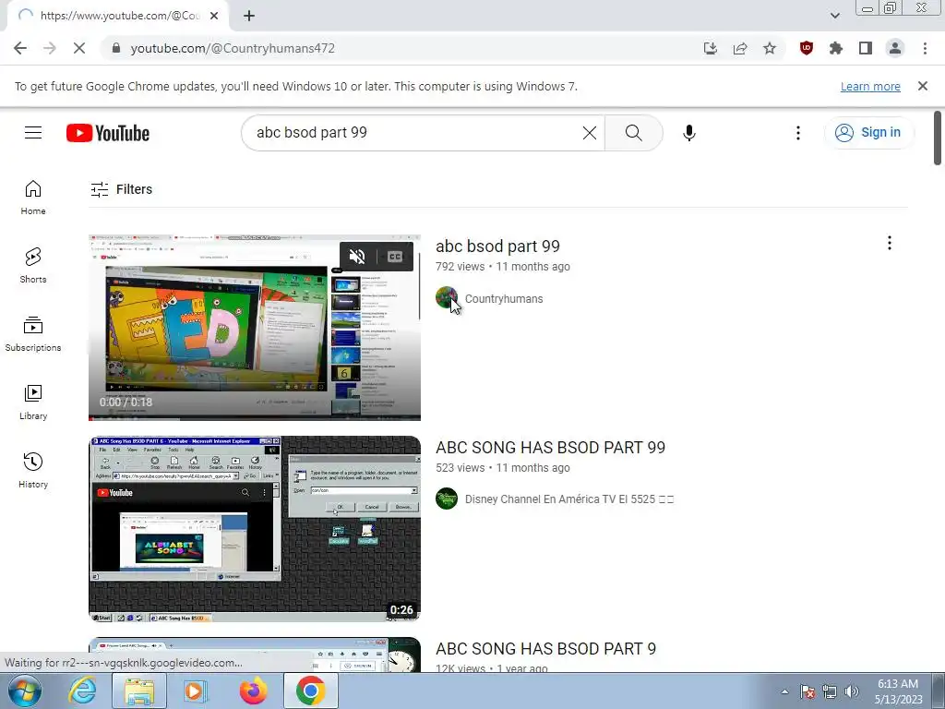Click the magnifier search button
This screenshot has width=945, height=709.
[633, 133]
